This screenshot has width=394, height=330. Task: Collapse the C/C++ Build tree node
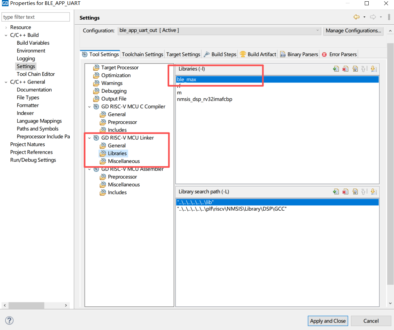[6, 35]
